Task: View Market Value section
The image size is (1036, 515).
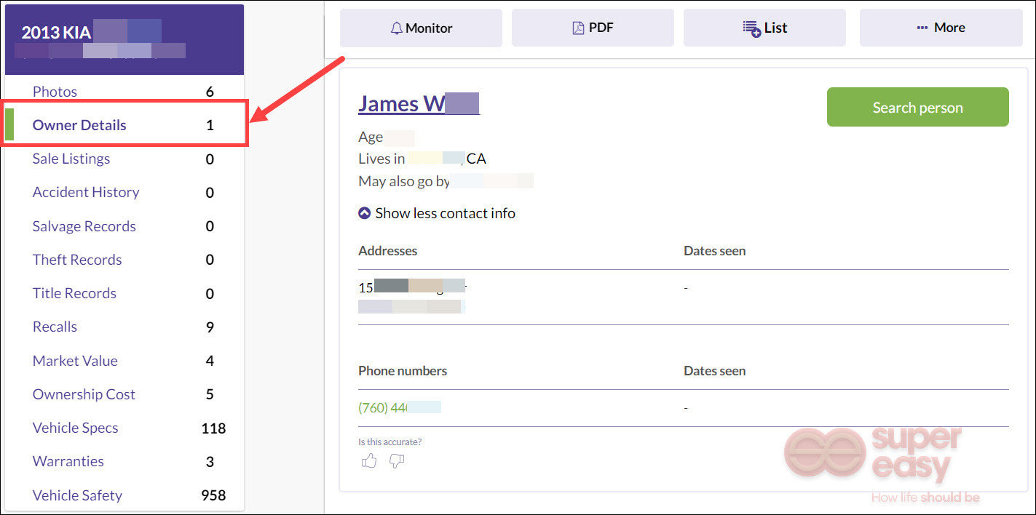Action: (75, 361)
